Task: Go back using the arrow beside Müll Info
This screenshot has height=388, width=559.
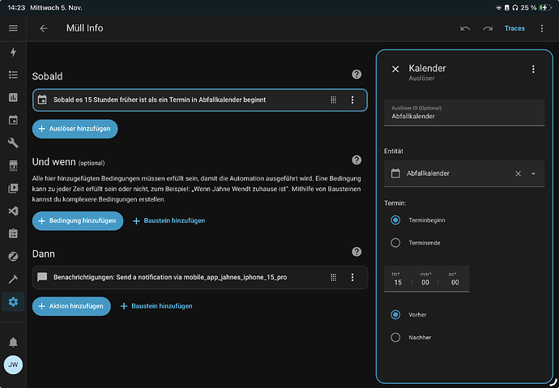Action: pyautogui.click(x=44, y=28)
